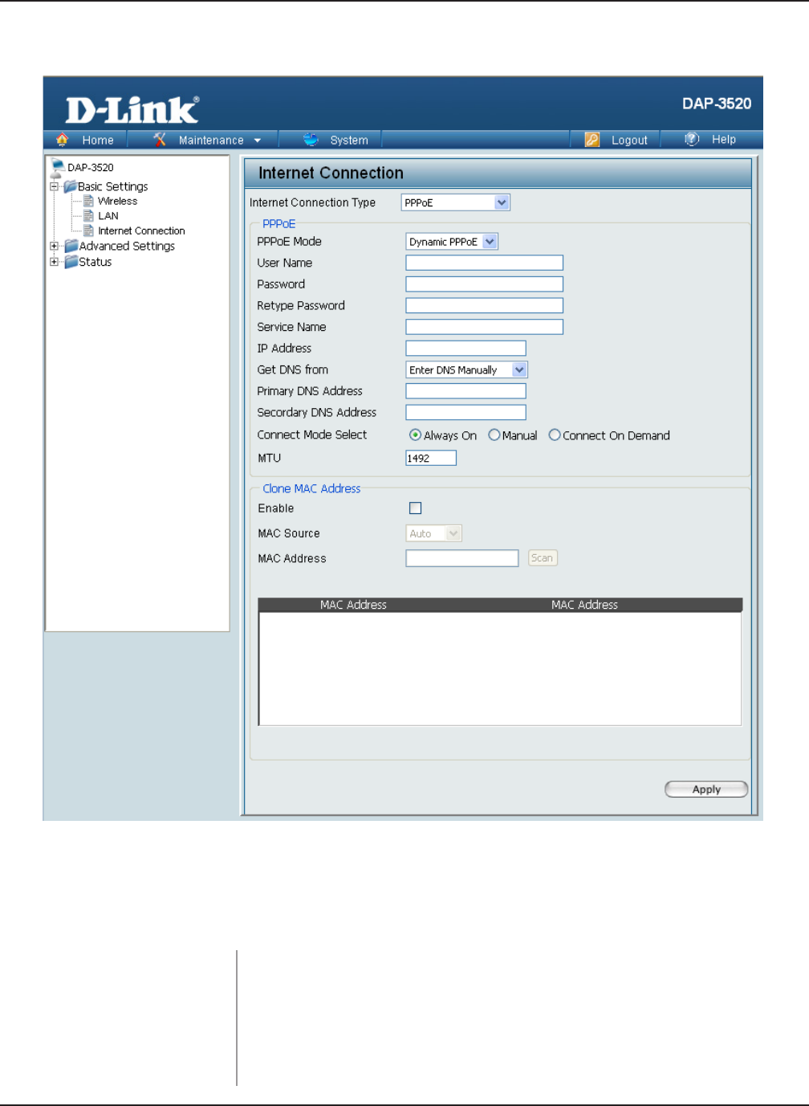Viewport: 809px width, 1106px height.
Task: Select the DAP-3520 root tree item
Action: click(91, 167)
